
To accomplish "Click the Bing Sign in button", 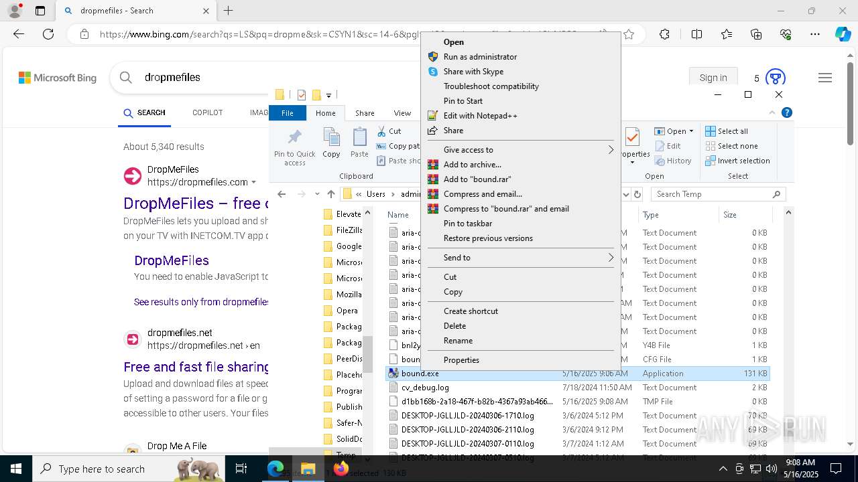I will [x=713, y=78].
